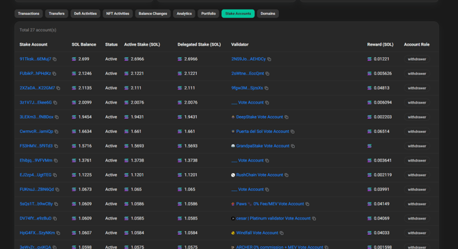This screenshot has height=249, width=458.
Task: Copy stake account address 3LEXm3...fNBDox
Action: pyautogui.click(x=57, y=117)
